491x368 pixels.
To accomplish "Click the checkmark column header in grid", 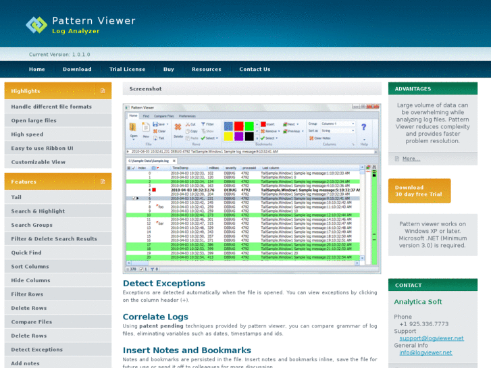I will (x=134, y=168).
